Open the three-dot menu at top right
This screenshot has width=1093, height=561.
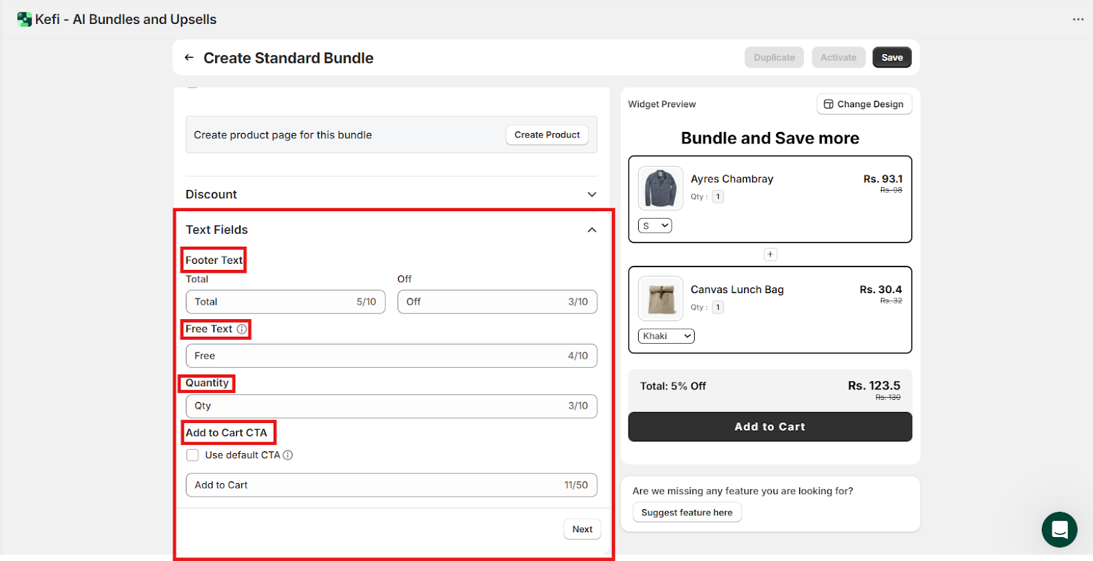pyautogui.click(x=1078, y=19)
